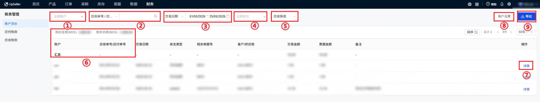Click the 汇总 summary row label
This screenshot has width=540, height=102.
[57, 55]
